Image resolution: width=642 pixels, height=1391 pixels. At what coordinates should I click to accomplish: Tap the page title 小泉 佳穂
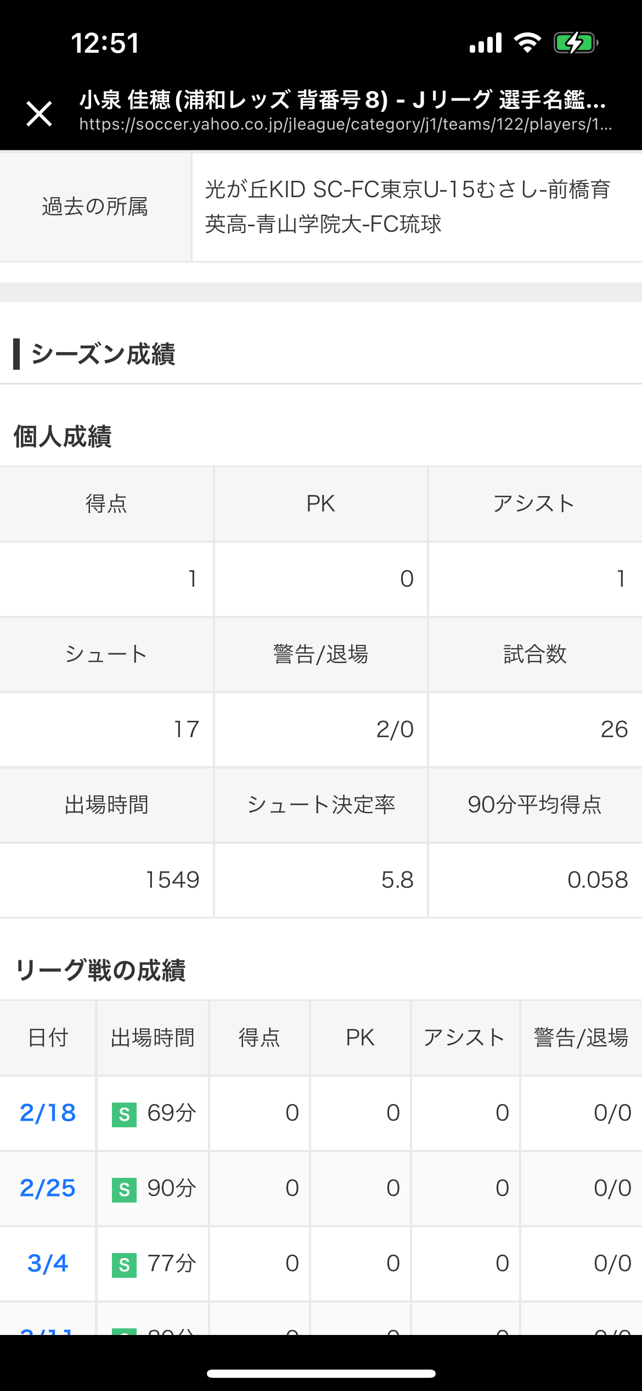coord(343,100)
